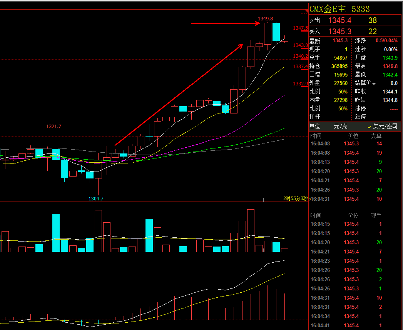
Task: Select the 1343.0 price level marker
Action: tap(301, 45)
